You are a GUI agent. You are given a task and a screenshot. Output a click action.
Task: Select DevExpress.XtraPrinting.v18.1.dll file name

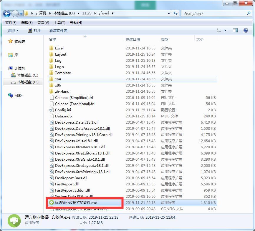tap(83, 172)
